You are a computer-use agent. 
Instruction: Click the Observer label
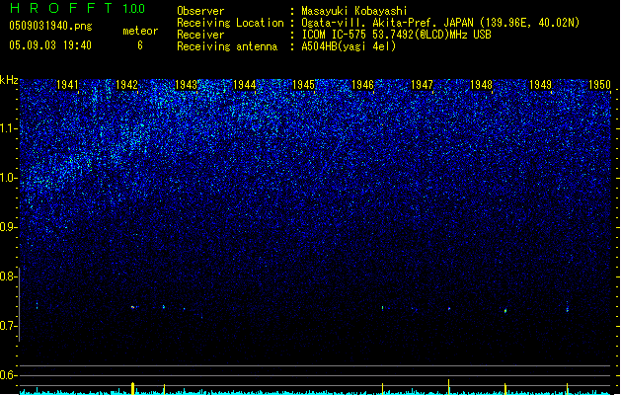(x=200, y=11)
